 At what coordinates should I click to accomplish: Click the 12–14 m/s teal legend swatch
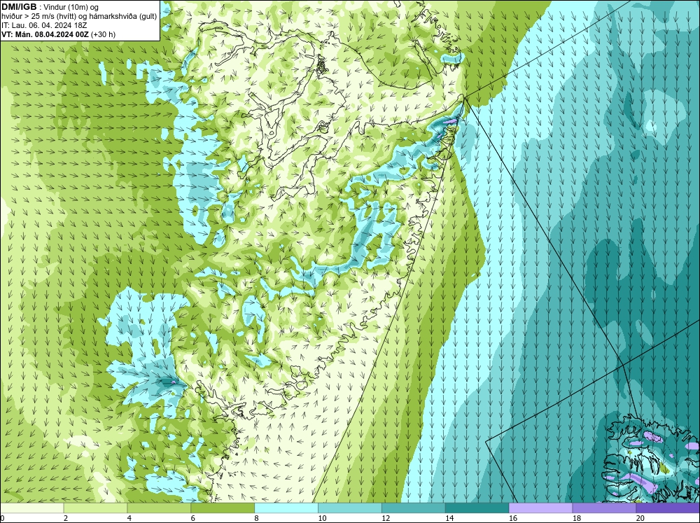[414, 508]
